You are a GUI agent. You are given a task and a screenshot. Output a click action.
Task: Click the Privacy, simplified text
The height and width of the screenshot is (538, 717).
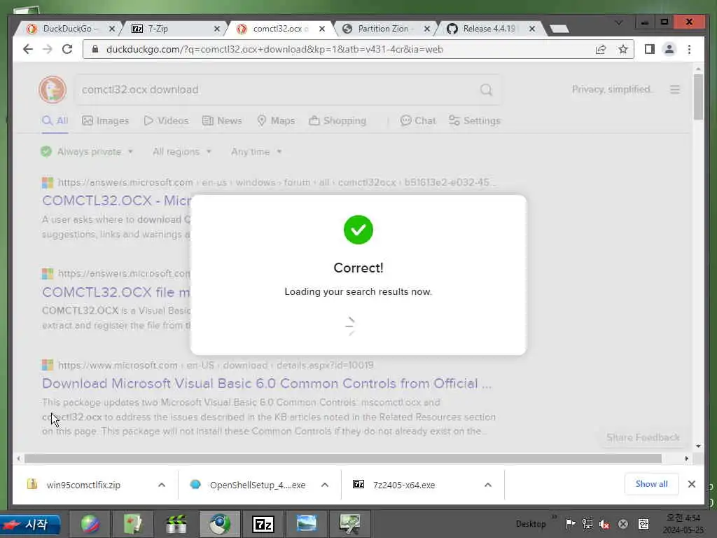pyautogui.click(x=612, y=90)
